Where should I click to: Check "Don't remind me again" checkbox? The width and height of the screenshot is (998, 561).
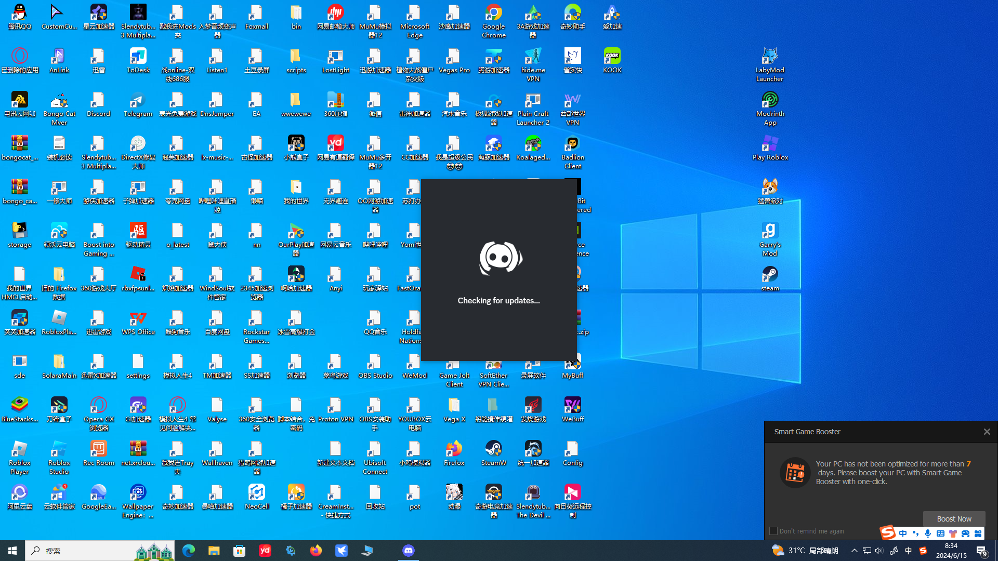click(773, 531)
